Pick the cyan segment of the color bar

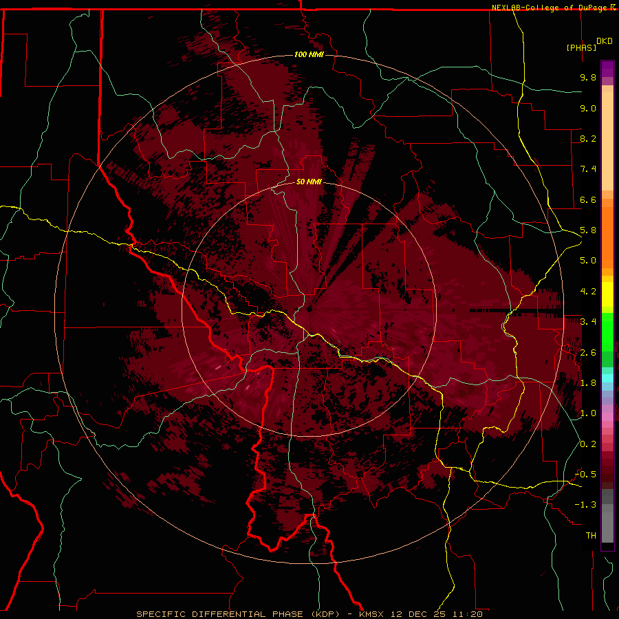point(607,378)
